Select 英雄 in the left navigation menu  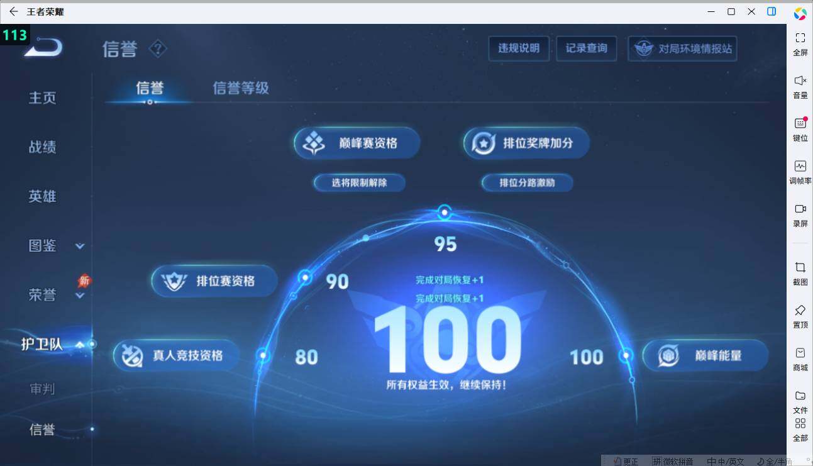[41, 197]
